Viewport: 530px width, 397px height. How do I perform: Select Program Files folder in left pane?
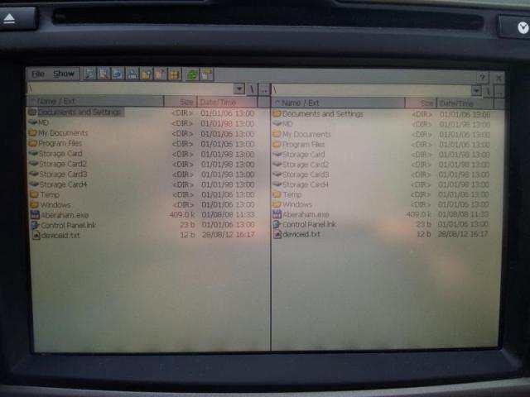click(x=55, y=143)
